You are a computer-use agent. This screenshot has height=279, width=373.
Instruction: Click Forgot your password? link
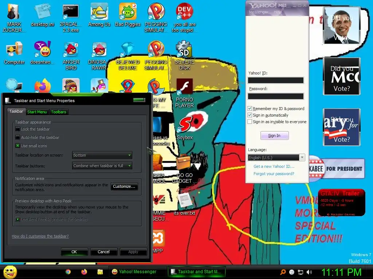coord(274,174)
